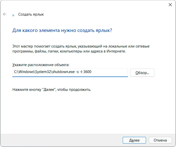This screenshot has width=176, height=147.
Task: Click the 'Создать ярлык' title text
Action: [x=31, y=14]
